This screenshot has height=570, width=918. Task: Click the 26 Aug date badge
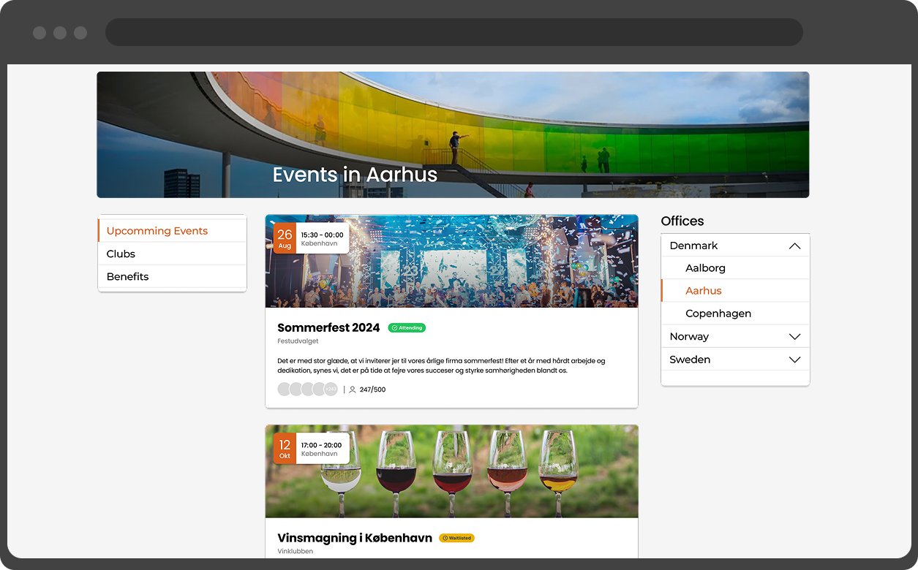285,238
